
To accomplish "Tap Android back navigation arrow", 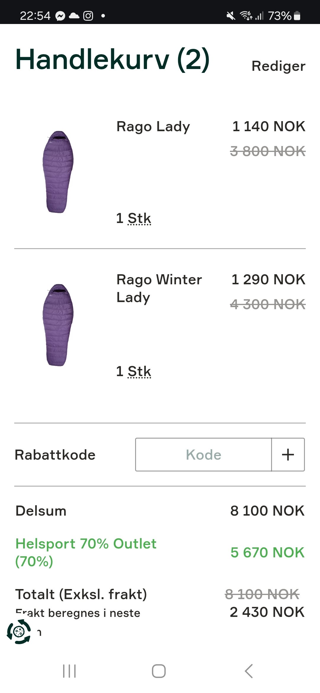I will [x=249, y=671].
